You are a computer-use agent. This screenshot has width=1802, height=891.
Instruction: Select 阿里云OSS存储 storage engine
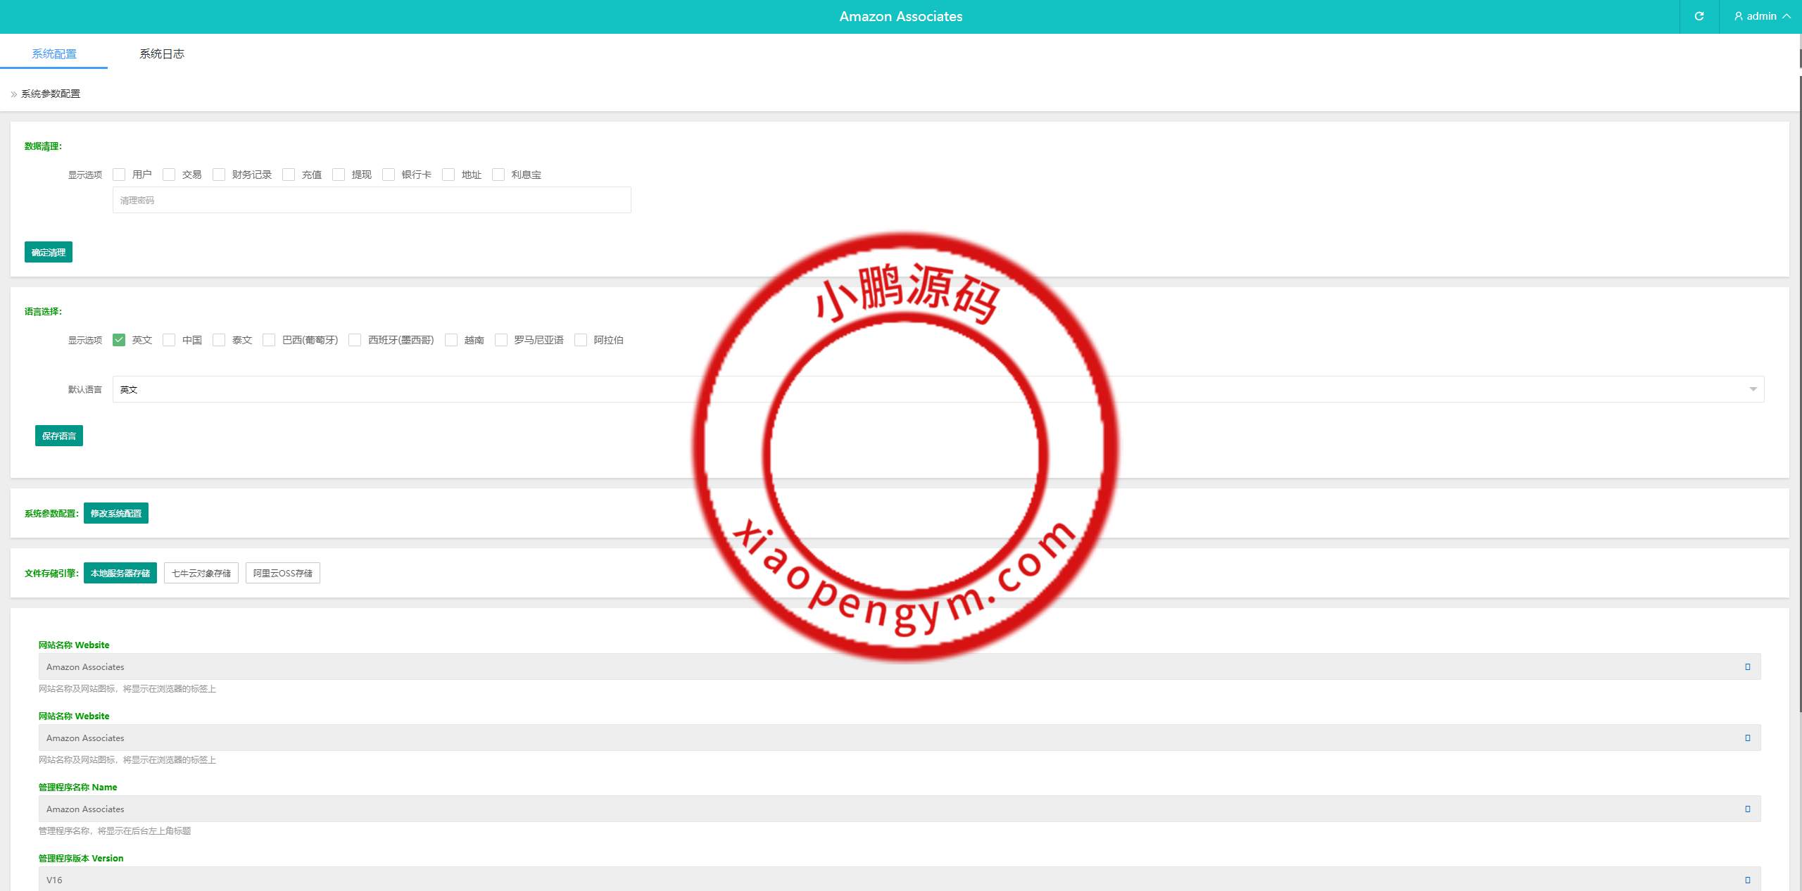pyautogui.click(x=282, y=573)
